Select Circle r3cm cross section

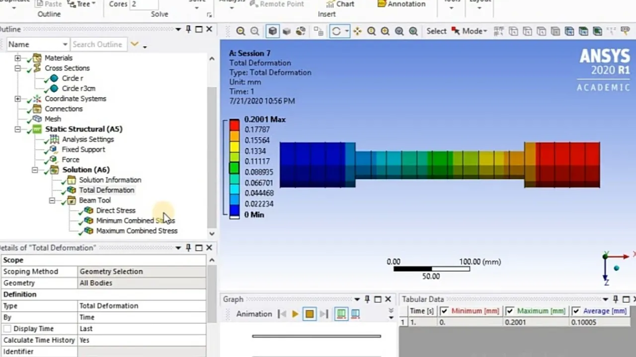[79, 88]
